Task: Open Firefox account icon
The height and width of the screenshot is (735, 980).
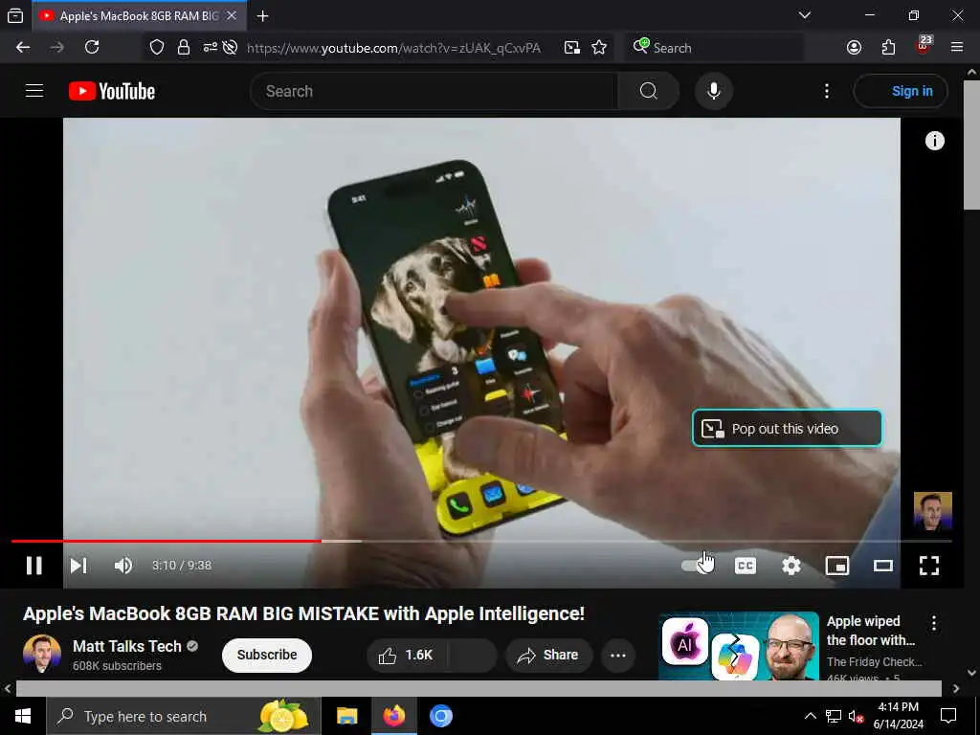Action: (854, 48)
